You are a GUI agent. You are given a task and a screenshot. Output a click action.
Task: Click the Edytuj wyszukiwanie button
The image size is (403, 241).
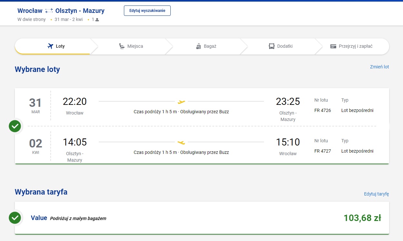(x=147, y=11)
